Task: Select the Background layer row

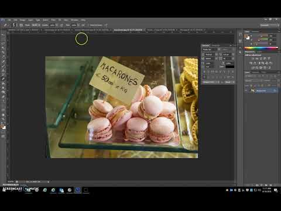Action: [x=262, y=91]
